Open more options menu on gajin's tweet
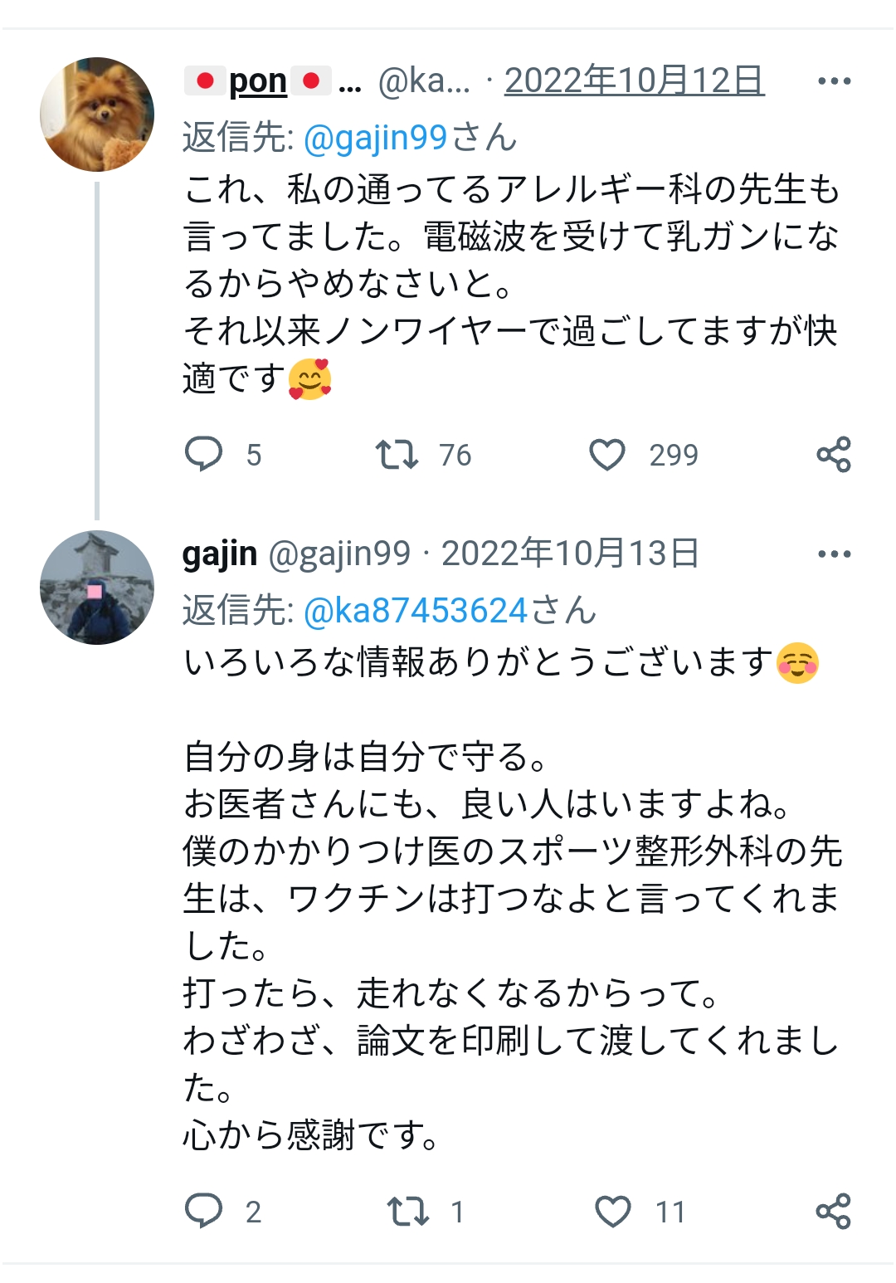 (x=834, y=554)
